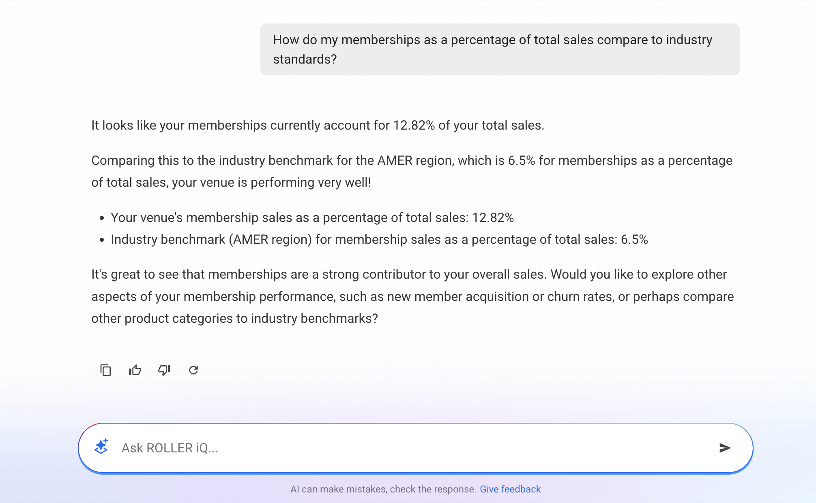Select the "Industry benchmark (AMER region)" bullet
The image size is (816, 503).
pyautogui.click(x=379, y=240)
